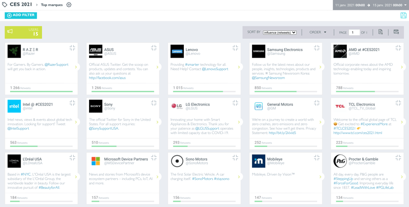This screenshot has width=409, height=207.
Task: Open the #ForceForGood hashtag link
Action: pos(346,183)
